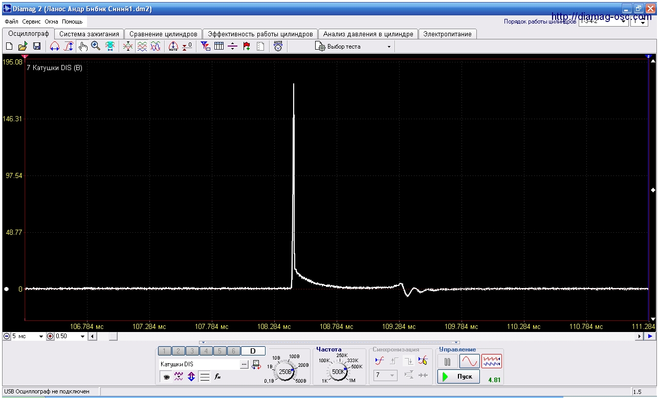Open the Окна menu
The height and width of the screenshot is (398, 659).
coord(51,22)
